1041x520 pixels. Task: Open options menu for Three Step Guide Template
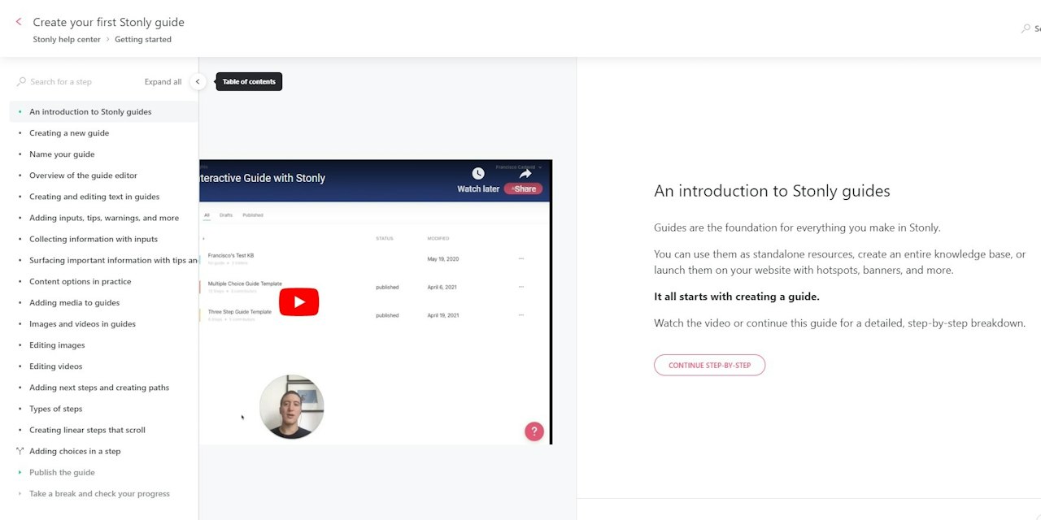pyautogui.click(x=521, y=315)
